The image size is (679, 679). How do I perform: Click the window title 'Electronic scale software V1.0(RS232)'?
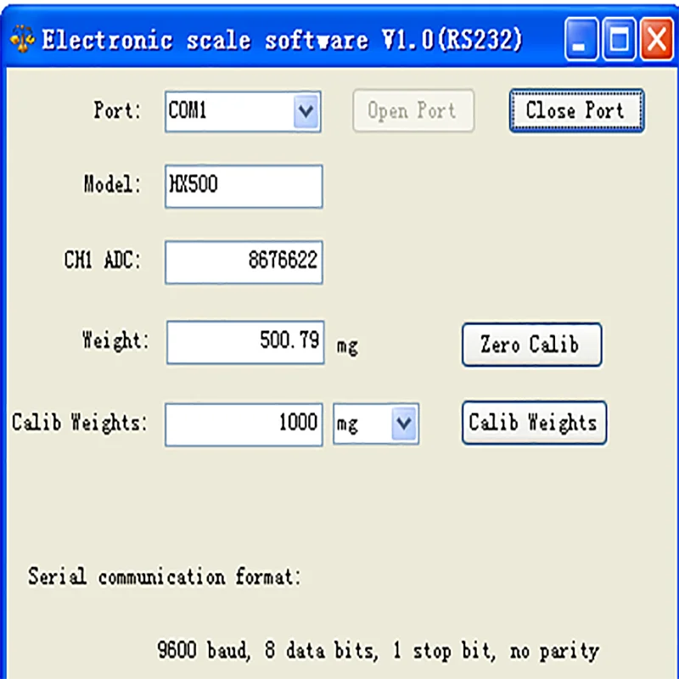pyautogui.click(x=282, y=40)
